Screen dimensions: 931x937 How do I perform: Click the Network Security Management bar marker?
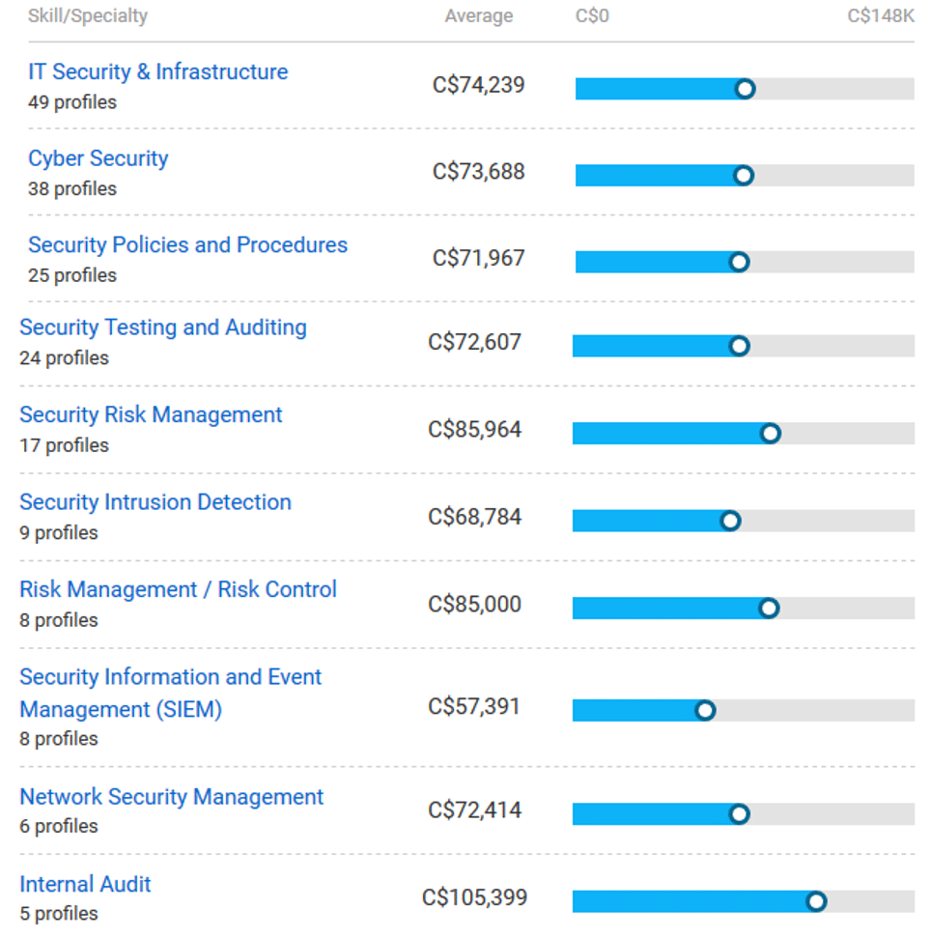(739, 814)
